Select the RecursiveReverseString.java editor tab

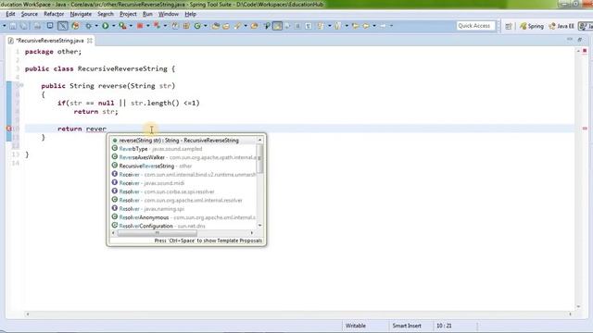coord(49,41)
